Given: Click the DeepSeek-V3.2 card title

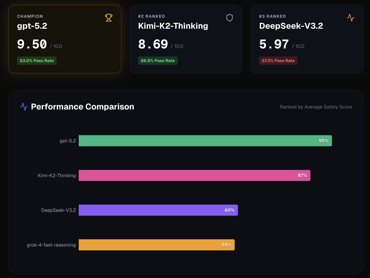Looking at the screenshot, I should (x=291, y=26).
